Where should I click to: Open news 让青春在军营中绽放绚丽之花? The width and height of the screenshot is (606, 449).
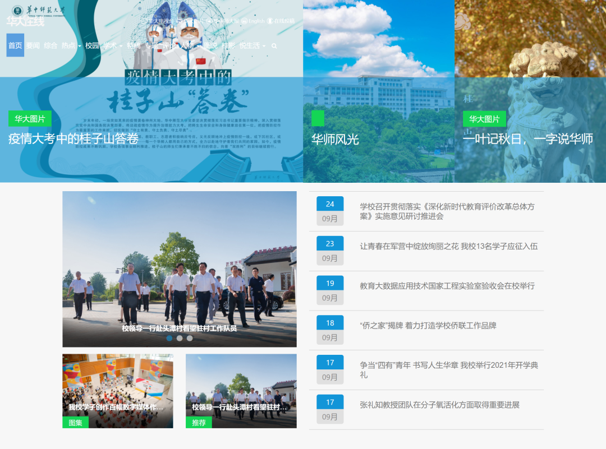(x=449, y=246)
